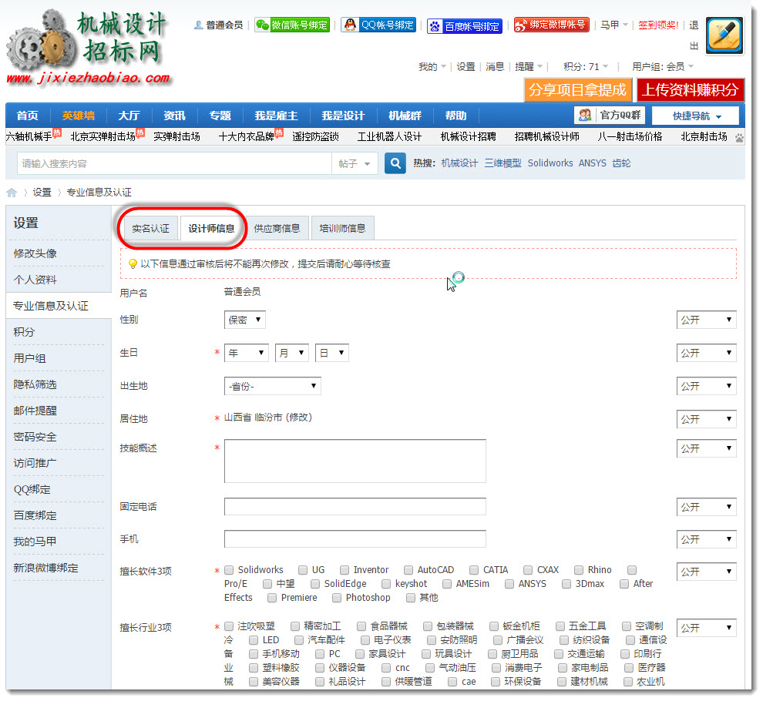The width and height of the screenshot is (763, 701).
Task: Open the 性别 privacy 公开 dropdown
Action: tap(706, 320)
